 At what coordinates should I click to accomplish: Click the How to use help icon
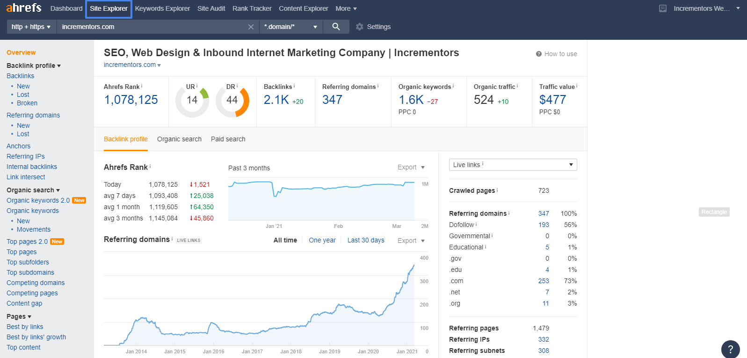tap(539, 54)
